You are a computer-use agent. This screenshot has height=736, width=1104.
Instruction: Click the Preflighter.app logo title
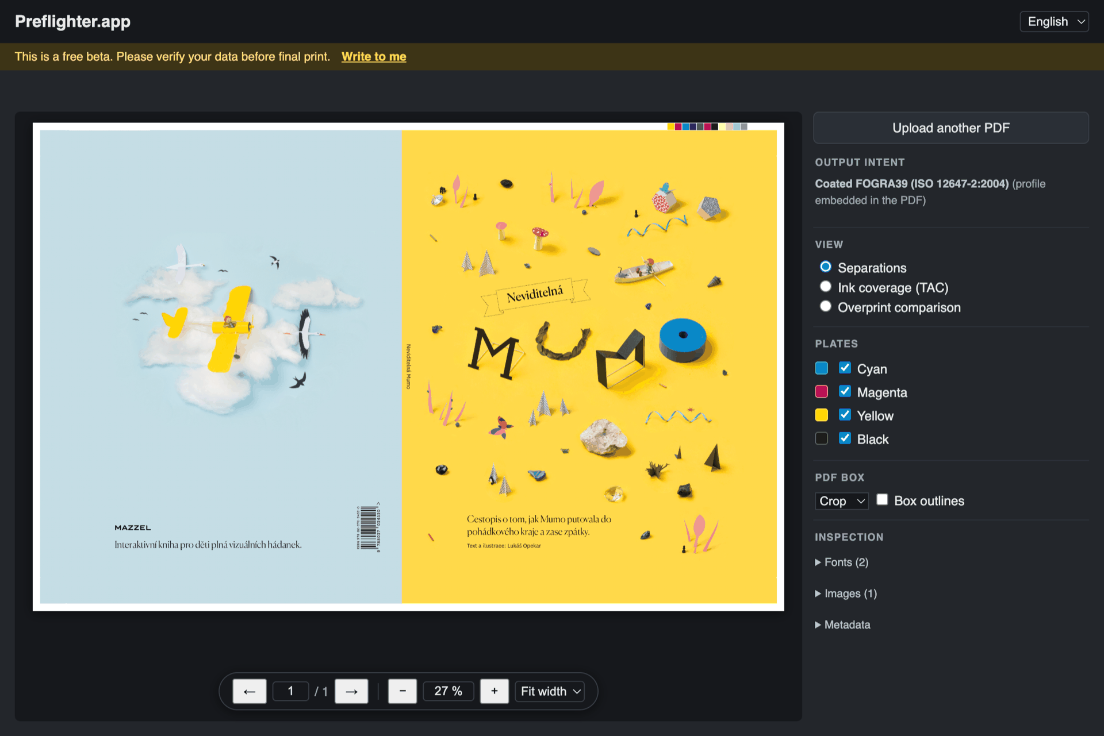[x=72, y=21]
